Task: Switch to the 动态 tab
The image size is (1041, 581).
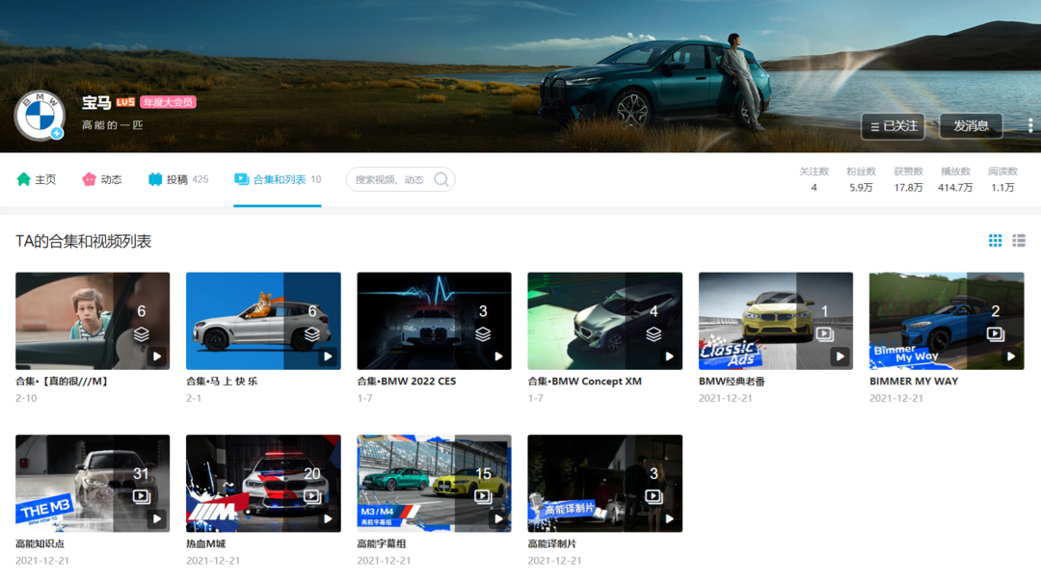Action: pos(102,179)
